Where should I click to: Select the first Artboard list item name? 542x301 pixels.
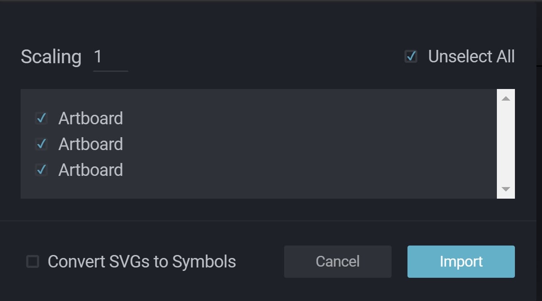[91, 118]
